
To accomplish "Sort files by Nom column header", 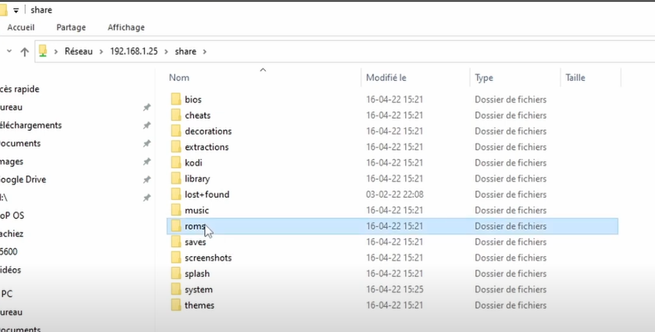I will [x=179, y=78].
